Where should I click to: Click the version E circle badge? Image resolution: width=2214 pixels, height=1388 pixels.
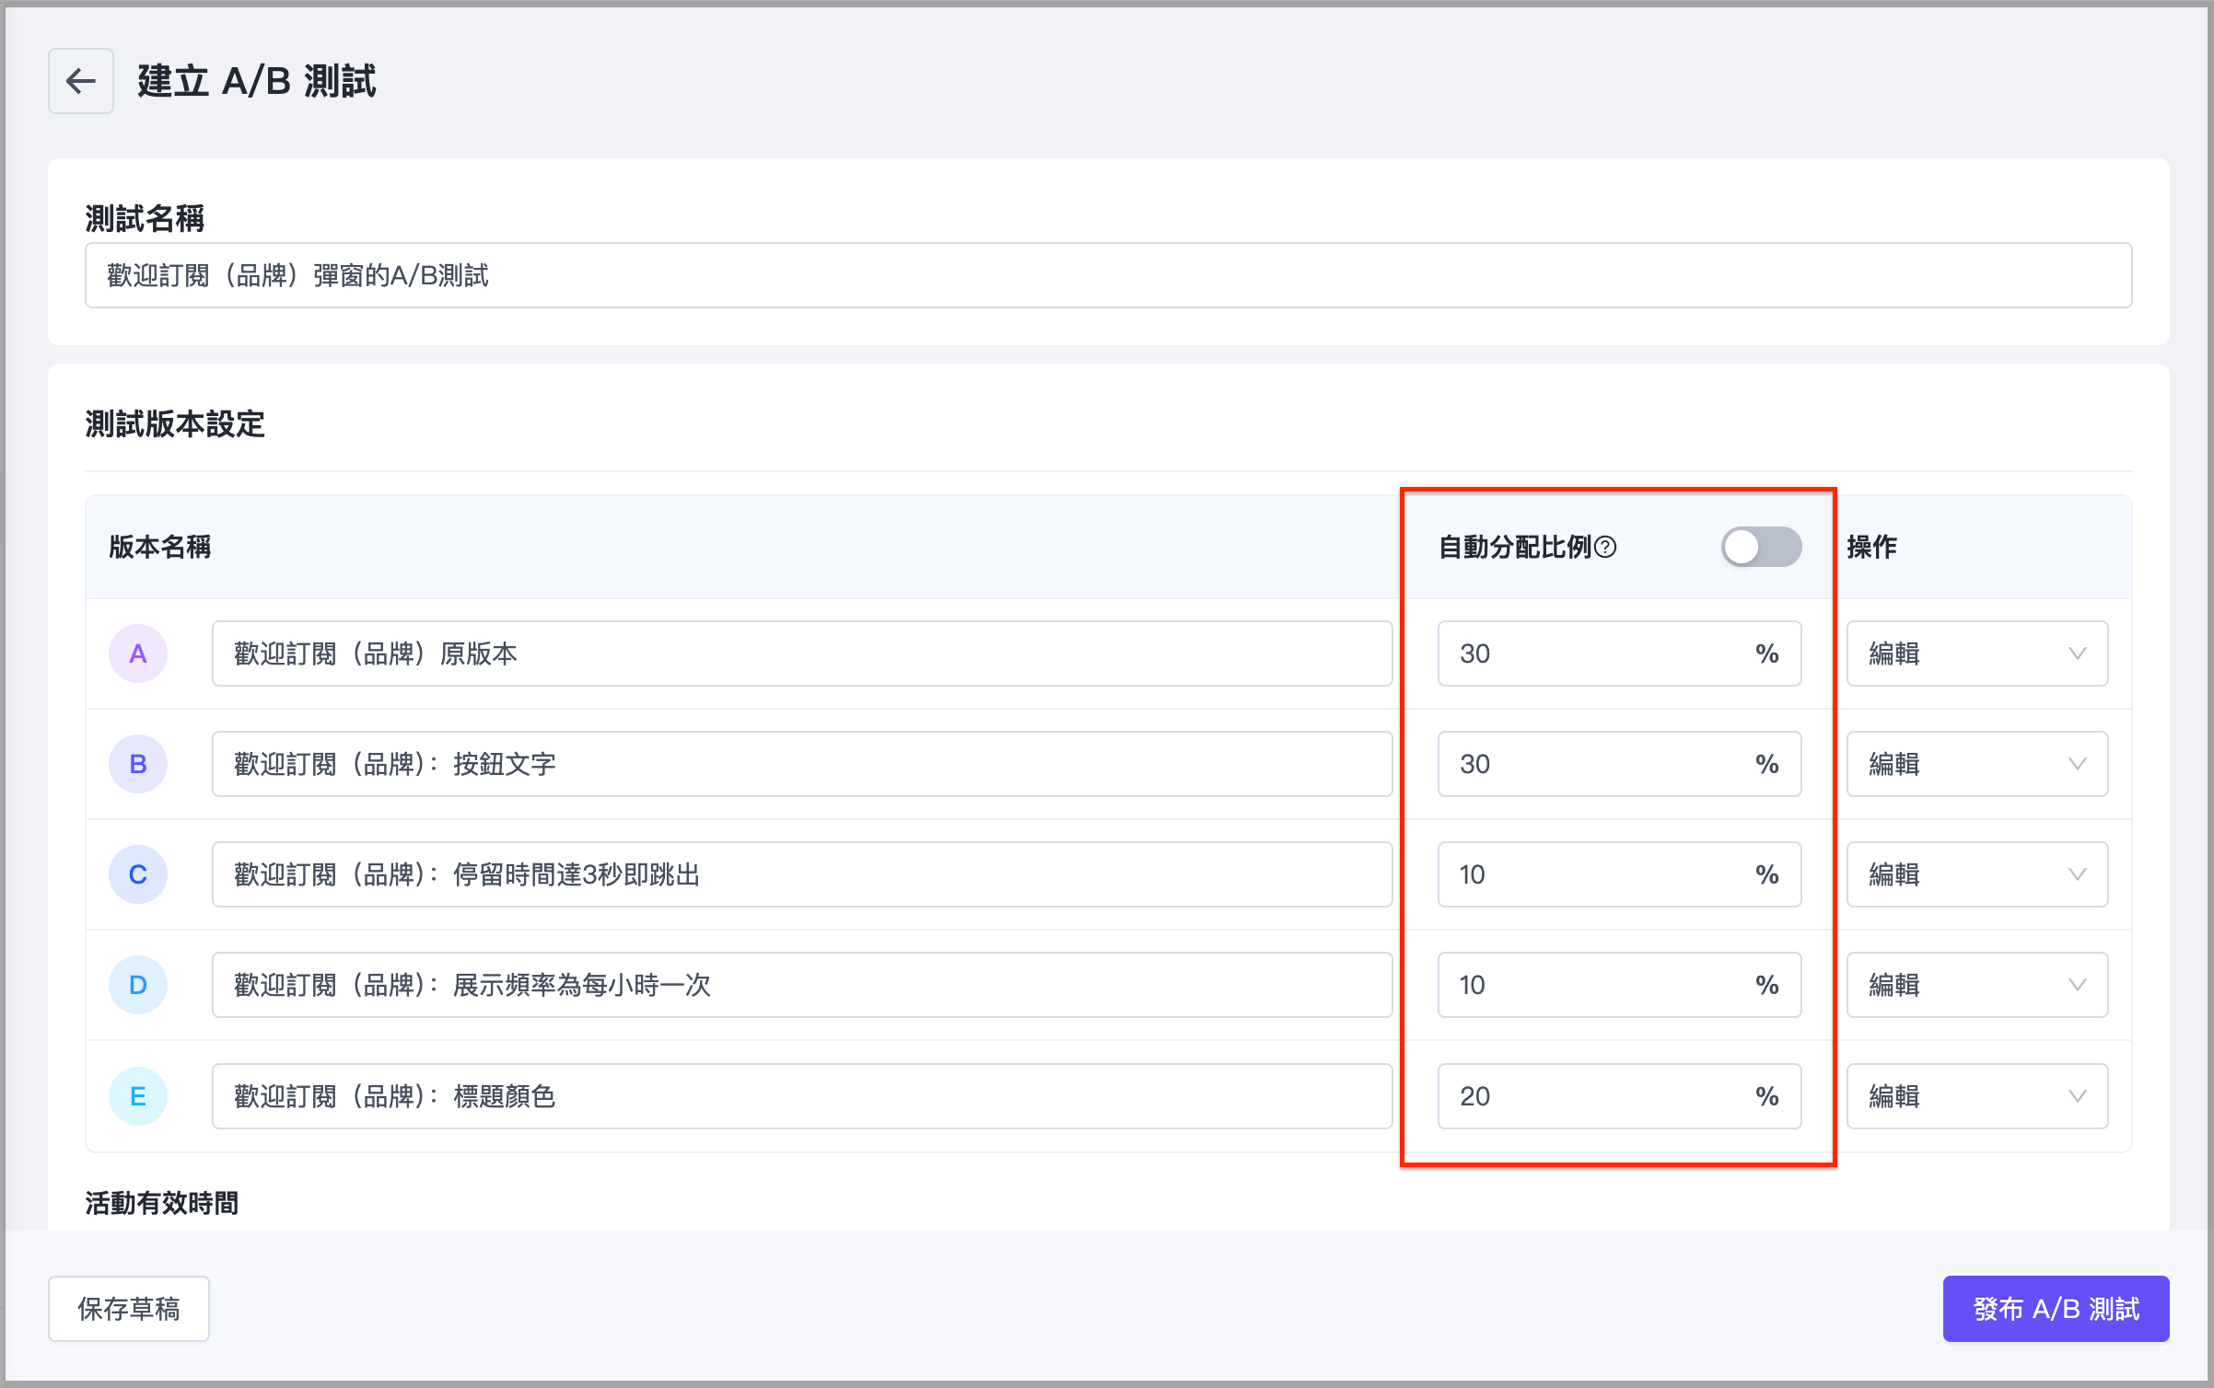click(x=138, y=1096)
